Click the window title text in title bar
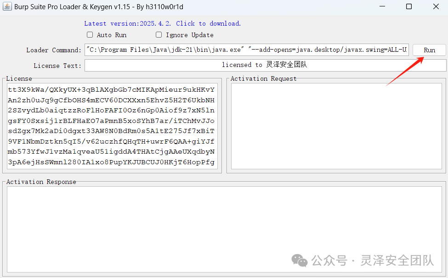448x278 pixels. [x=99, y=6]
